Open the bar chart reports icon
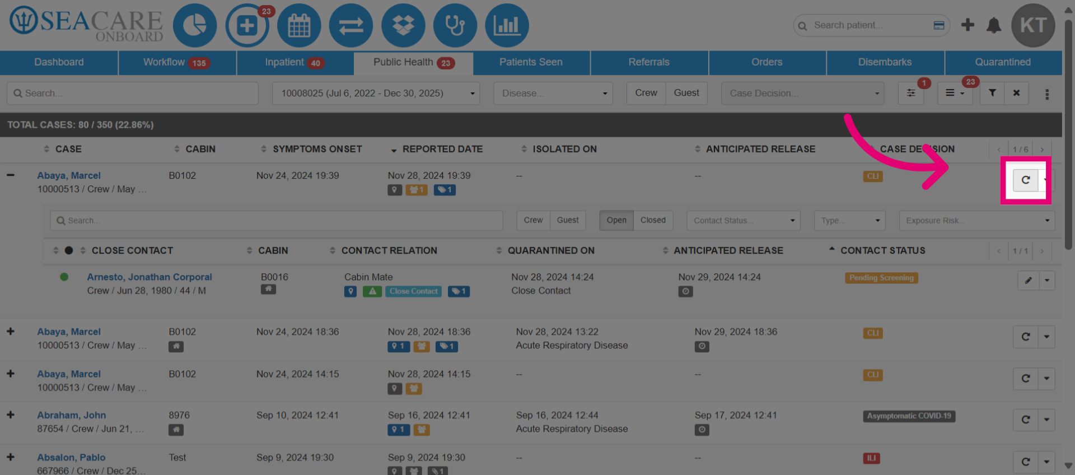The width and height of the screenshot is (1075, 475). (x=507, y=26)
